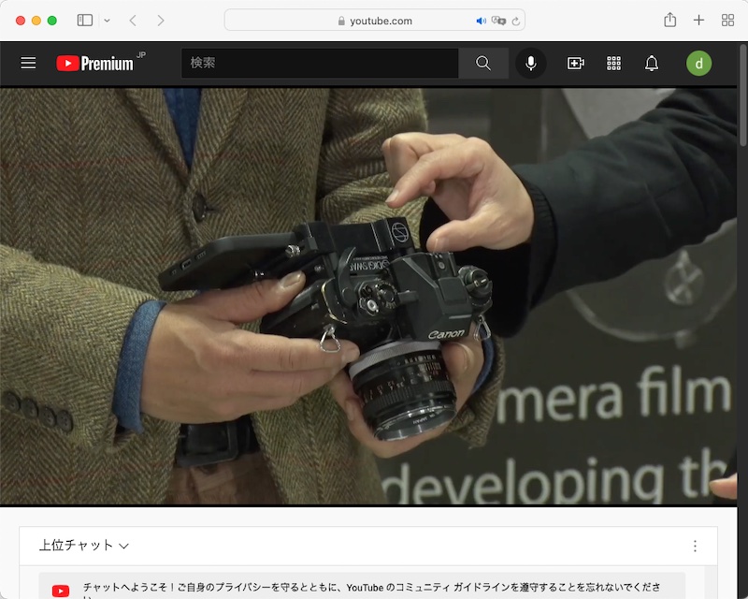Image resolution: width=748 pixels, height=599 pixels.
Task: Click the Share button in Safari's toolbar
Action: click(x=669, y=19)
